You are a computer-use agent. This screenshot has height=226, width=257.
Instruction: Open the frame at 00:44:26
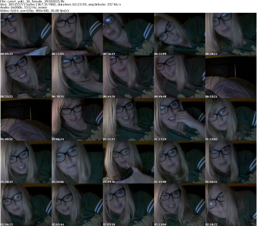click(x=128, y=77)
